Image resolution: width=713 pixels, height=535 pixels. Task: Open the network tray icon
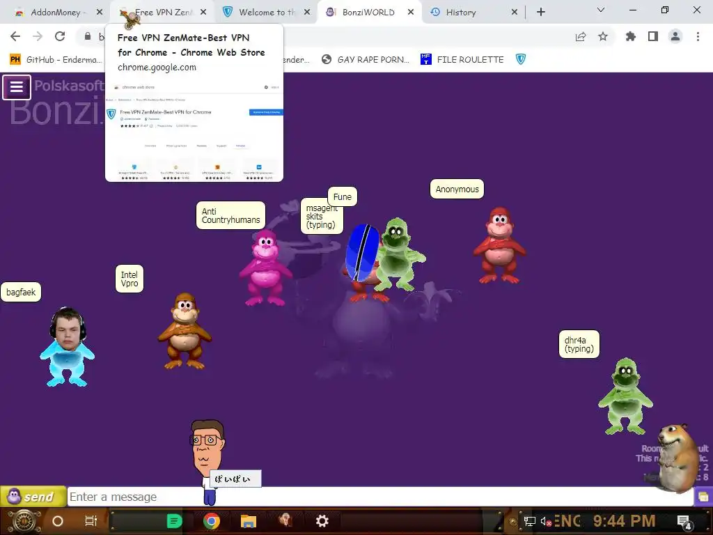click(x=529, y=521)
